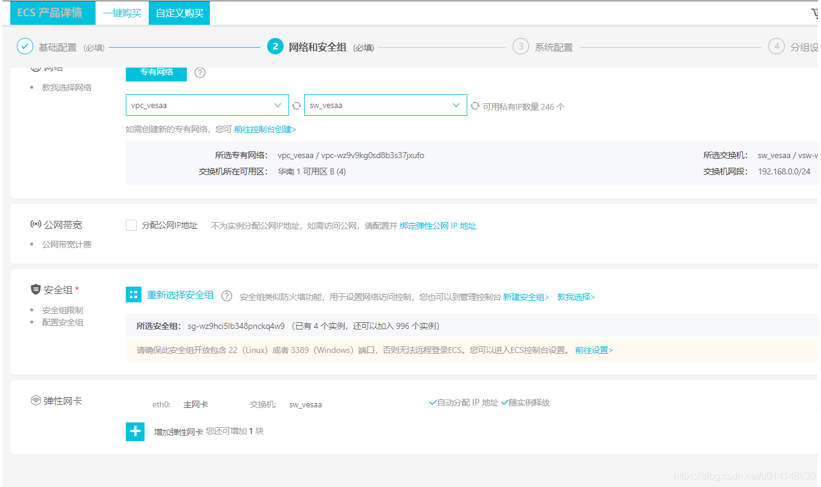This screenshot has width=821, height=487.
Task: Click the security group ID sg-wz9hci5lb348pnckq4w9
Action: pyautogui.click(x=236, y=326)
